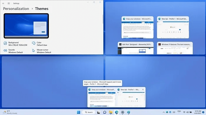Open the Sounds Windows Default option
Image resolution: width=206 pixels, height=115 pixels.
coord(13,51)
